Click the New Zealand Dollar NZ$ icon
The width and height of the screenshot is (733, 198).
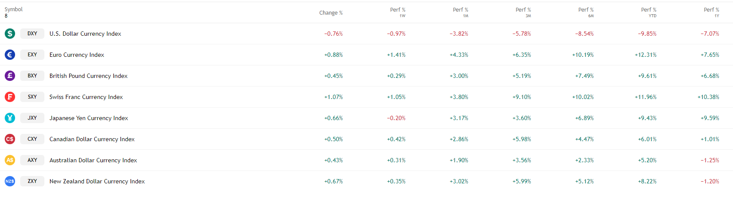(10, 181)
